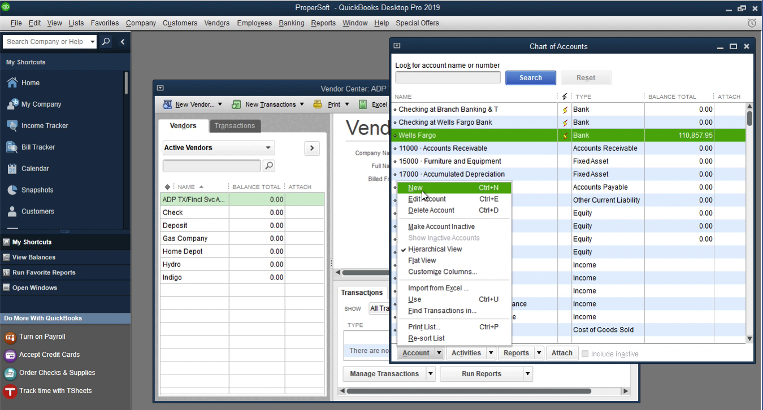The image size is (763, 410).
Task: Focus the vendor search input field
Action: 212,165
